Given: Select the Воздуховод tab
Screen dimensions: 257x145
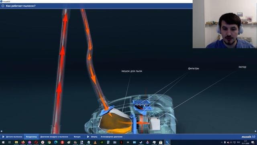Looking at the screenshot, I should (x=31, y=137).
